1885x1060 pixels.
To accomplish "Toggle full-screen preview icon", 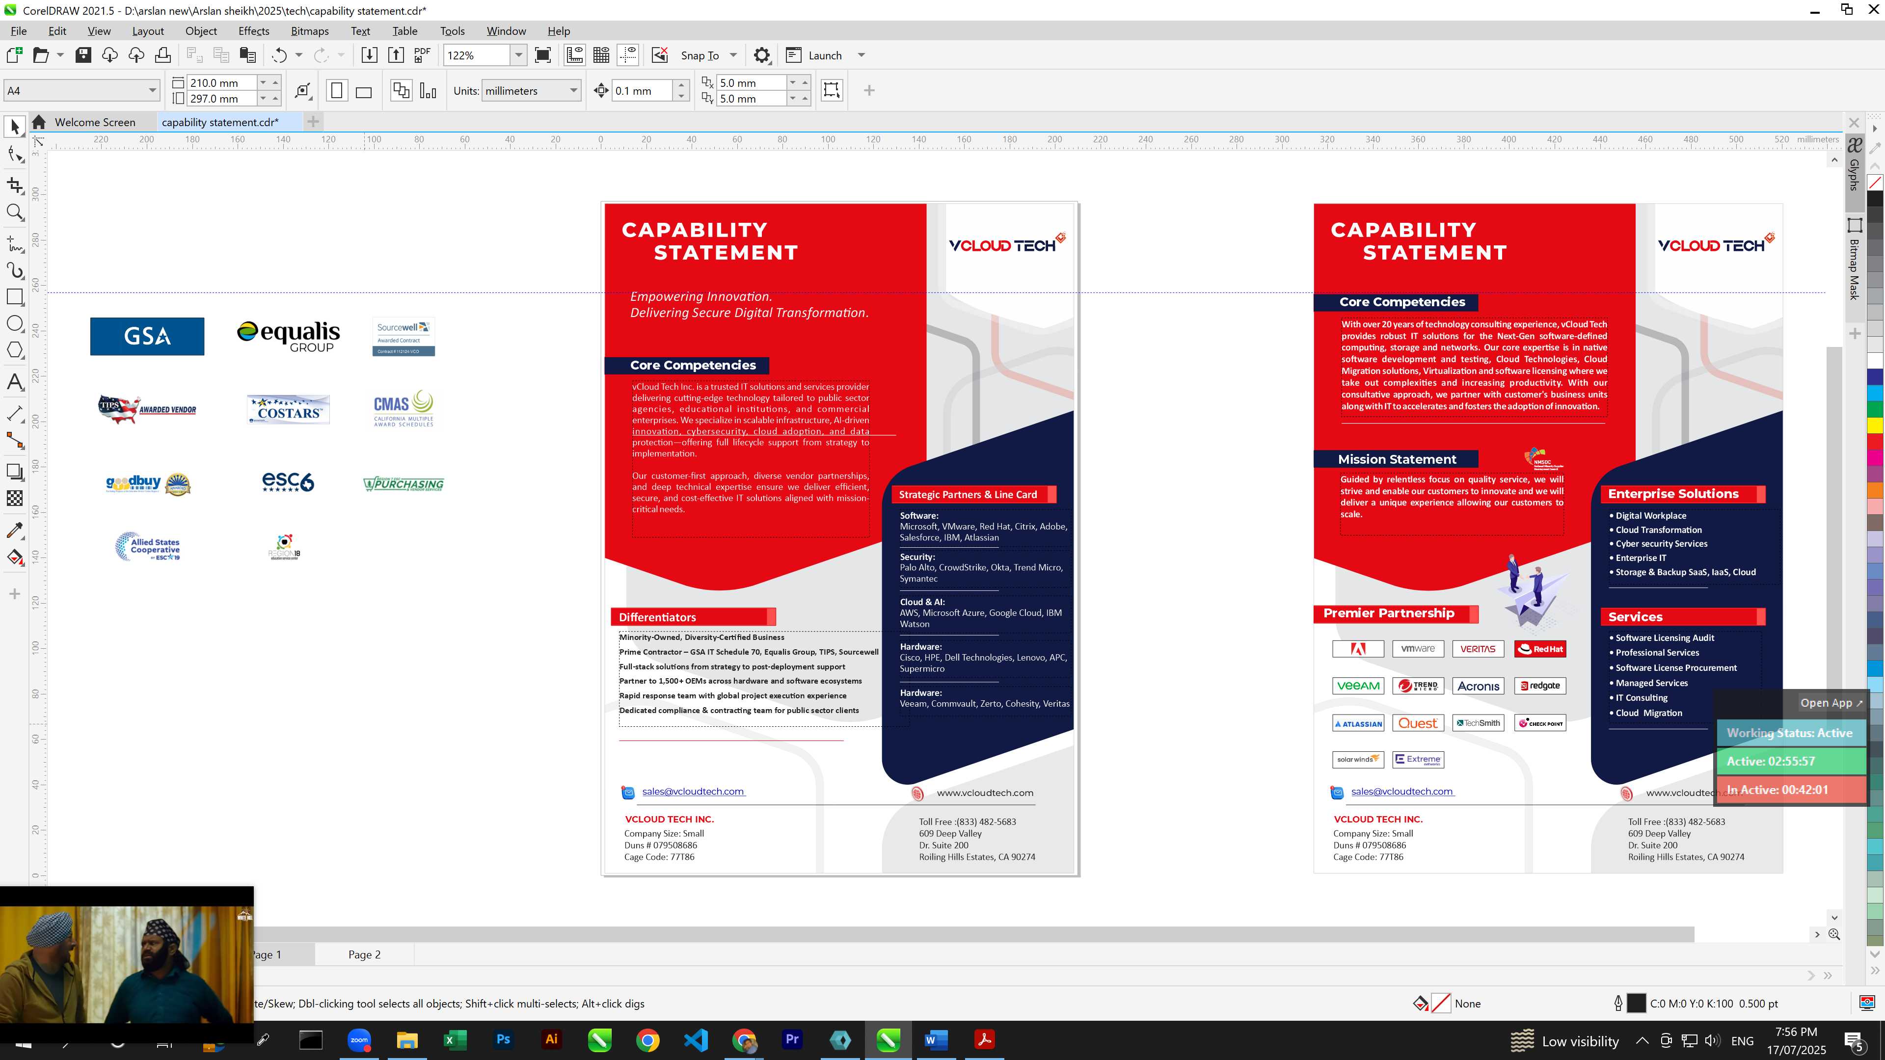I will 543,55.
